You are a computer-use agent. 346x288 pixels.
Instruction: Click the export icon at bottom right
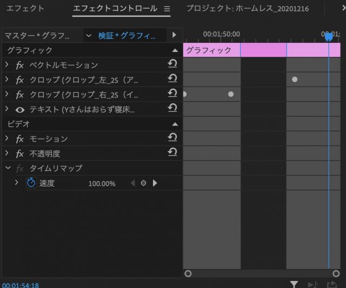click(x=331, y=284)
